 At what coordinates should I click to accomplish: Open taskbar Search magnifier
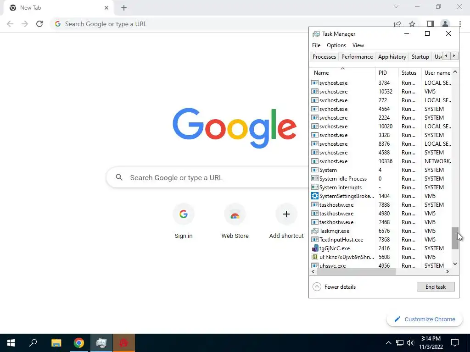33,343
